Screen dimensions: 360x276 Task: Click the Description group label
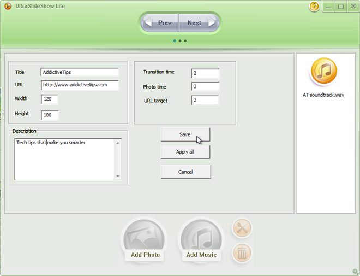click(x=24, y=131)
